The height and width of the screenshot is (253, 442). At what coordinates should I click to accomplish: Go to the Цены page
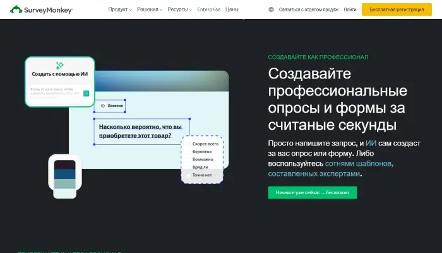(232, 9)
